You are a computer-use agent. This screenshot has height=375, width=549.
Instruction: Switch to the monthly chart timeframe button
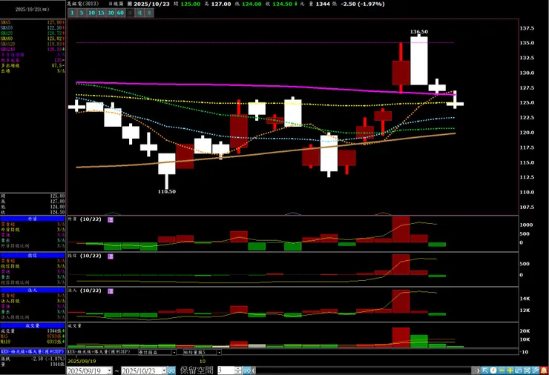[x=149, y=13]
